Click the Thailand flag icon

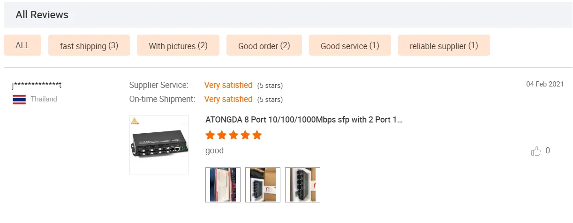click(x=19, y=99)
